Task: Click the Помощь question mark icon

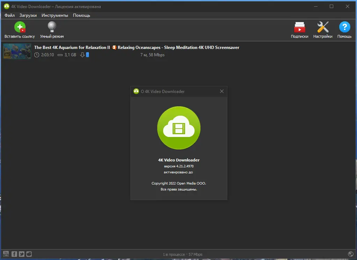Action: [344, 27]
